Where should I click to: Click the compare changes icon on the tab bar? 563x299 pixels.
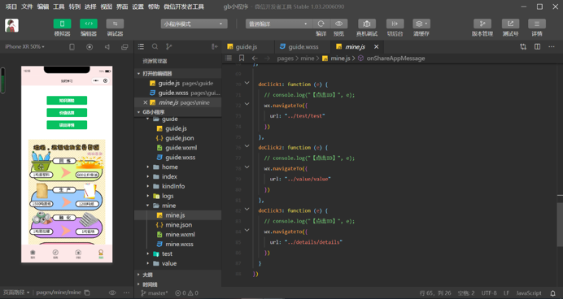coord(523,47)
